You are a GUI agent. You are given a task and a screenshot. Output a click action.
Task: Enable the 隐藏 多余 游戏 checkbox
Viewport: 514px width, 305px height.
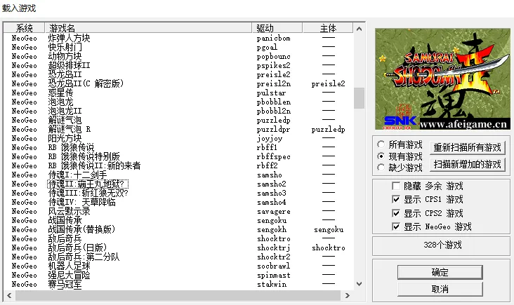(397, 187)
